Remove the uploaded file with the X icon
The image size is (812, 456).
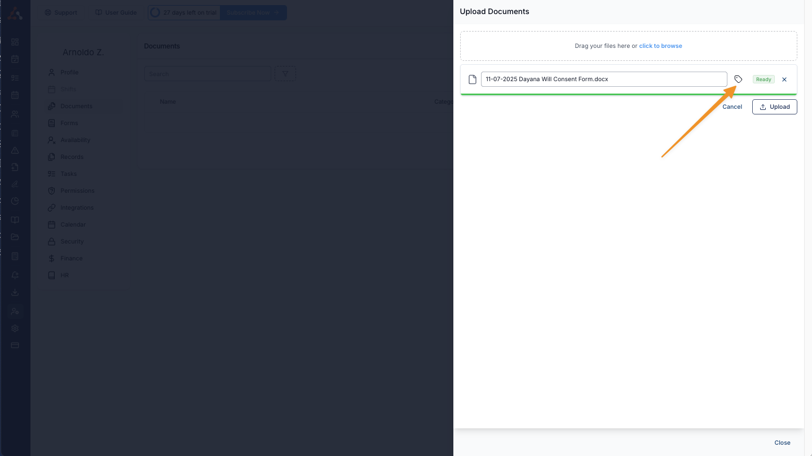(784, 79)
